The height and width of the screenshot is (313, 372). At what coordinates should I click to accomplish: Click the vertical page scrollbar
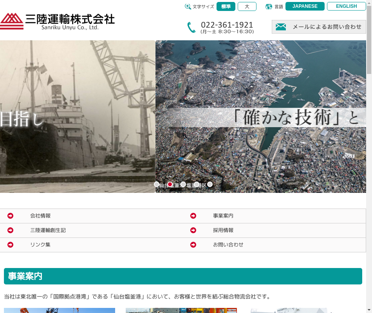(x=369, y=156)
